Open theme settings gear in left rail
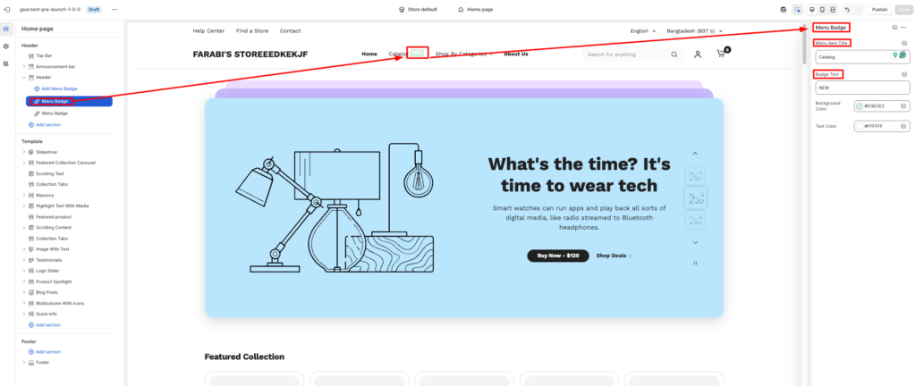The width and height of the screenshot is (916, 386). [x=7, y=46]
